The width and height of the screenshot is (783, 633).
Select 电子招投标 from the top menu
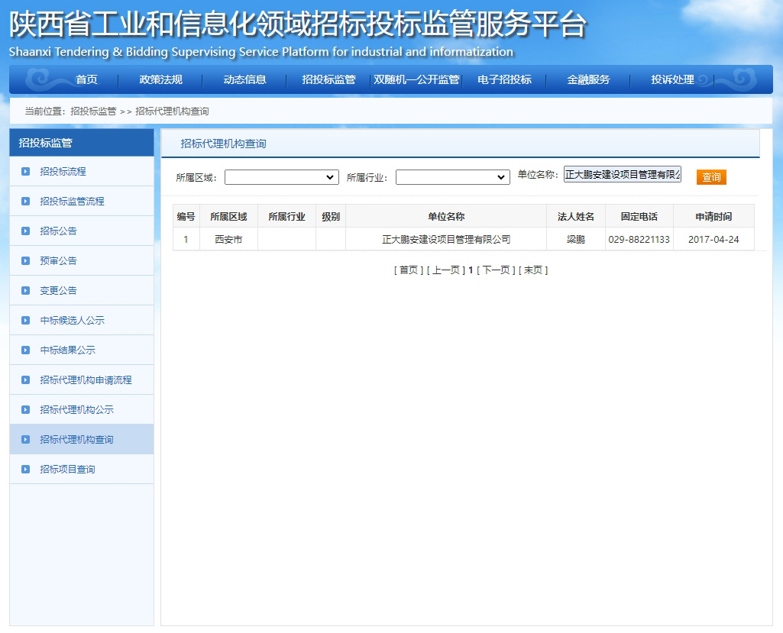coord(504,79)
